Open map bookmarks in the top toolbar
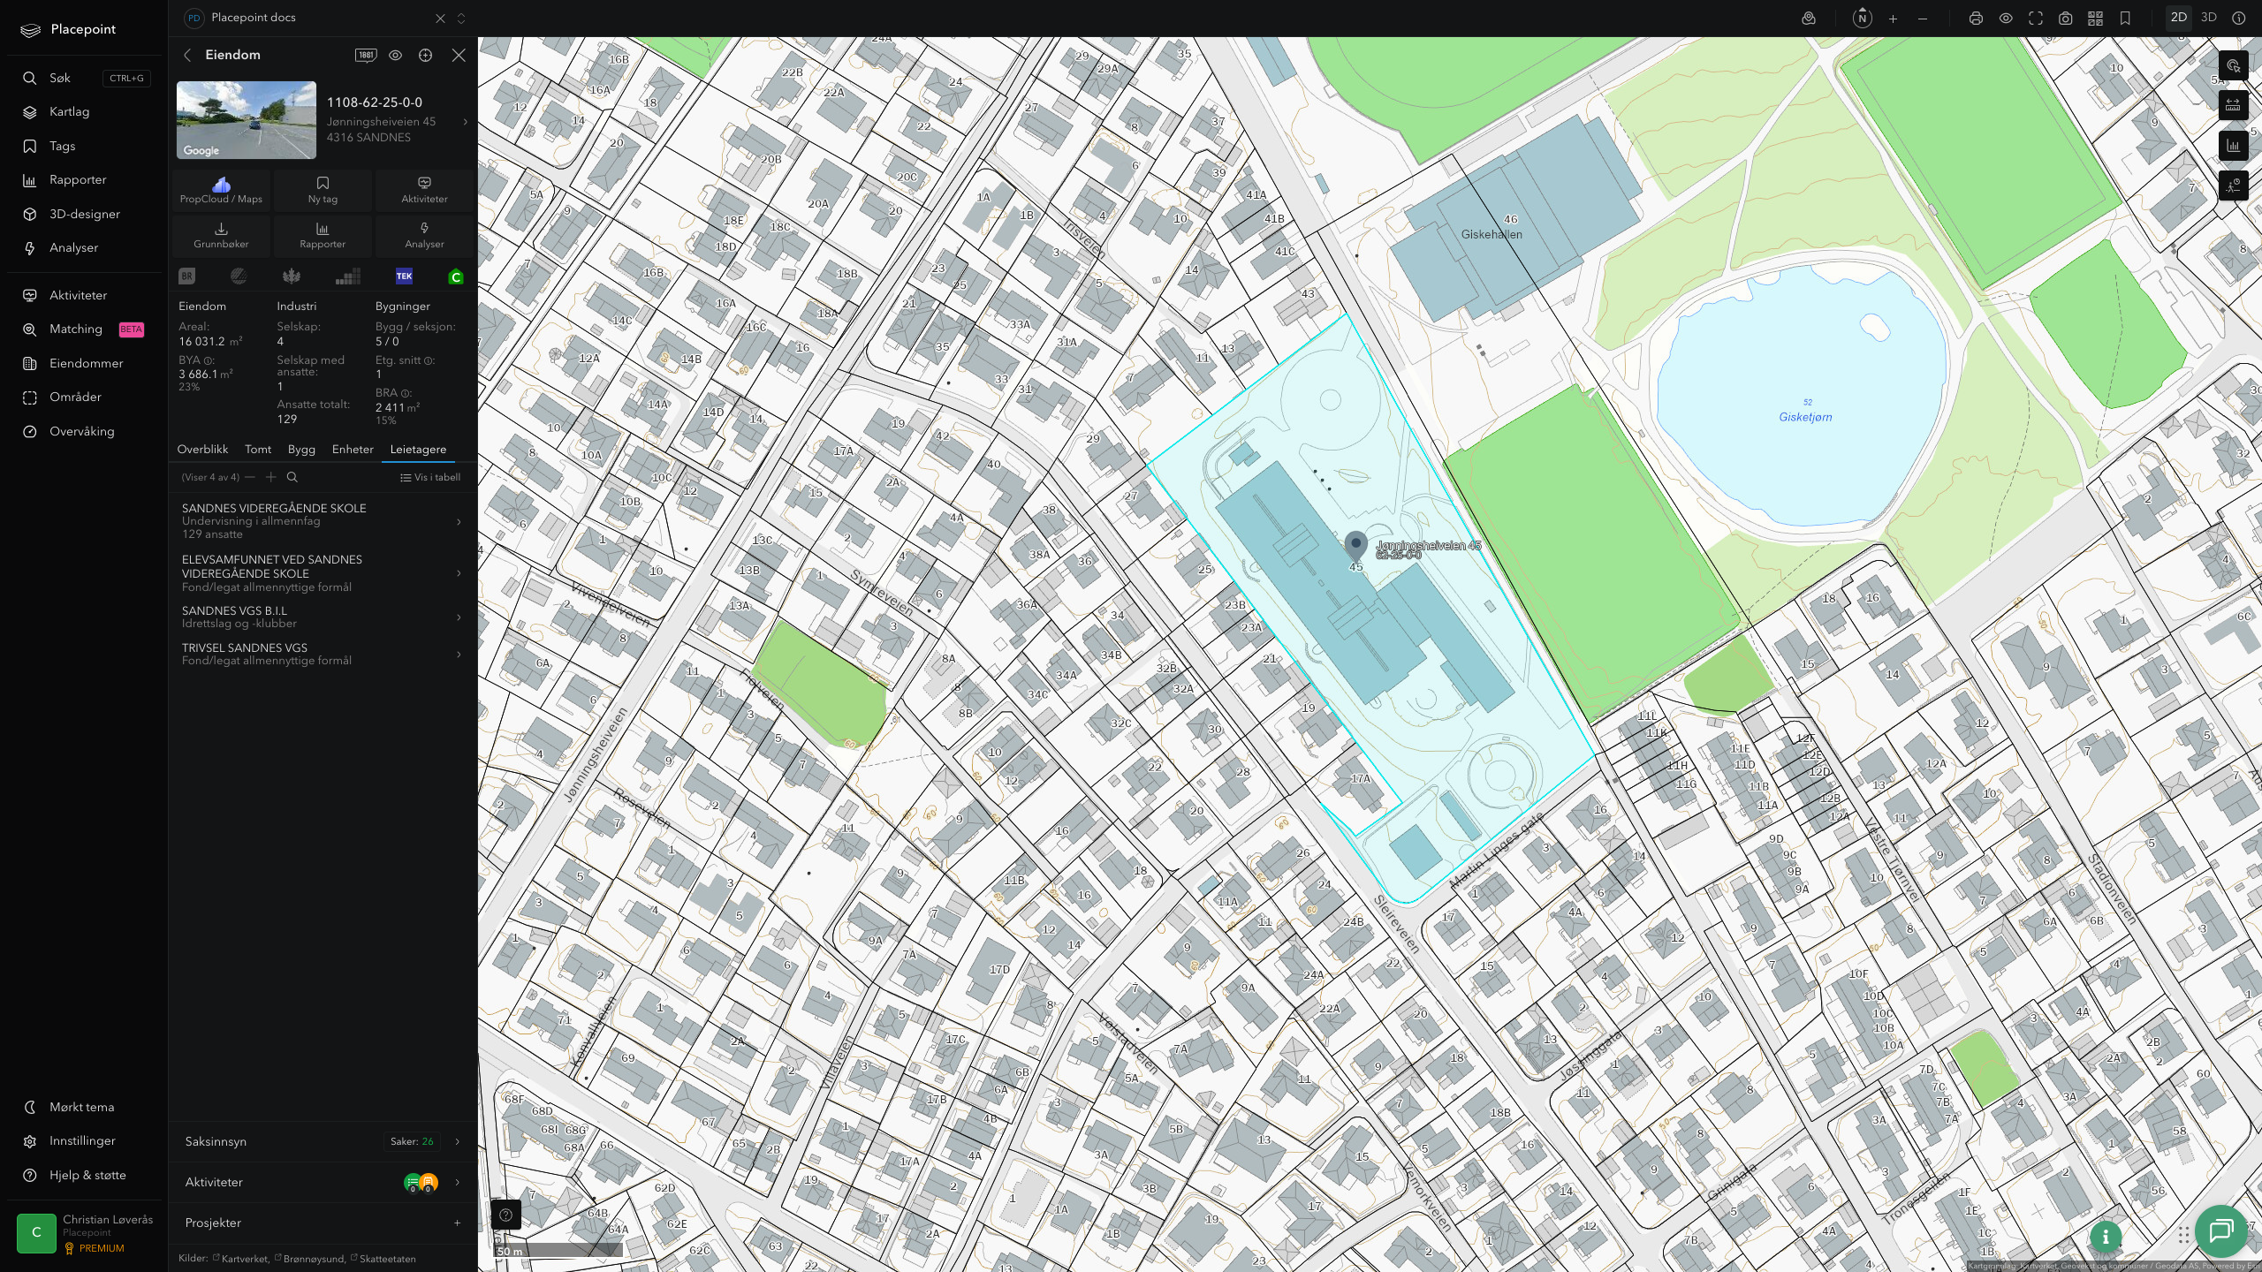Viewport: 2262px width, 1272px height. pos(2125,18)
